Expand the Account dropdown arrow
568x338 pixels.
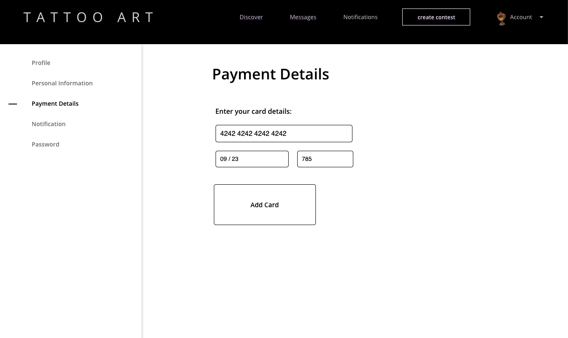click(x=541, y=17)
